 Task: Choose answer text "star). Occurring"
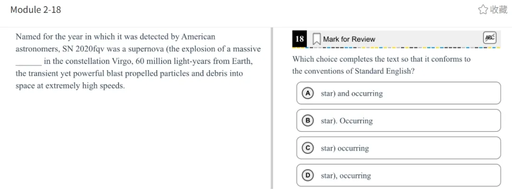(x=347, y=121)
